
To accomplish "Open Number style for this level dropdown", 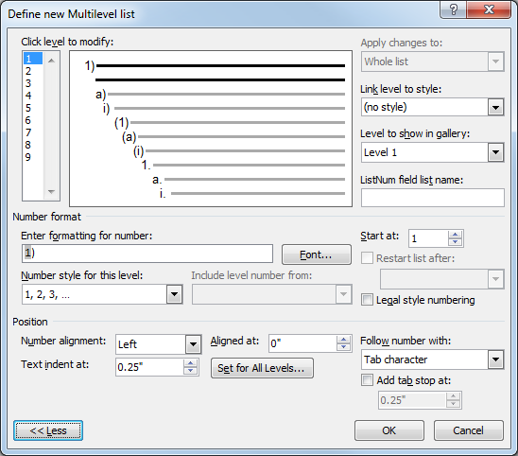I will click(174, 294).
